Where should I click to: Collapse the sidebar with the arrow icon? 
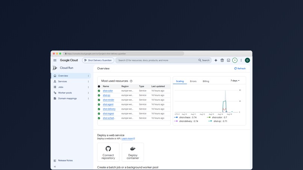click(55, 167)
